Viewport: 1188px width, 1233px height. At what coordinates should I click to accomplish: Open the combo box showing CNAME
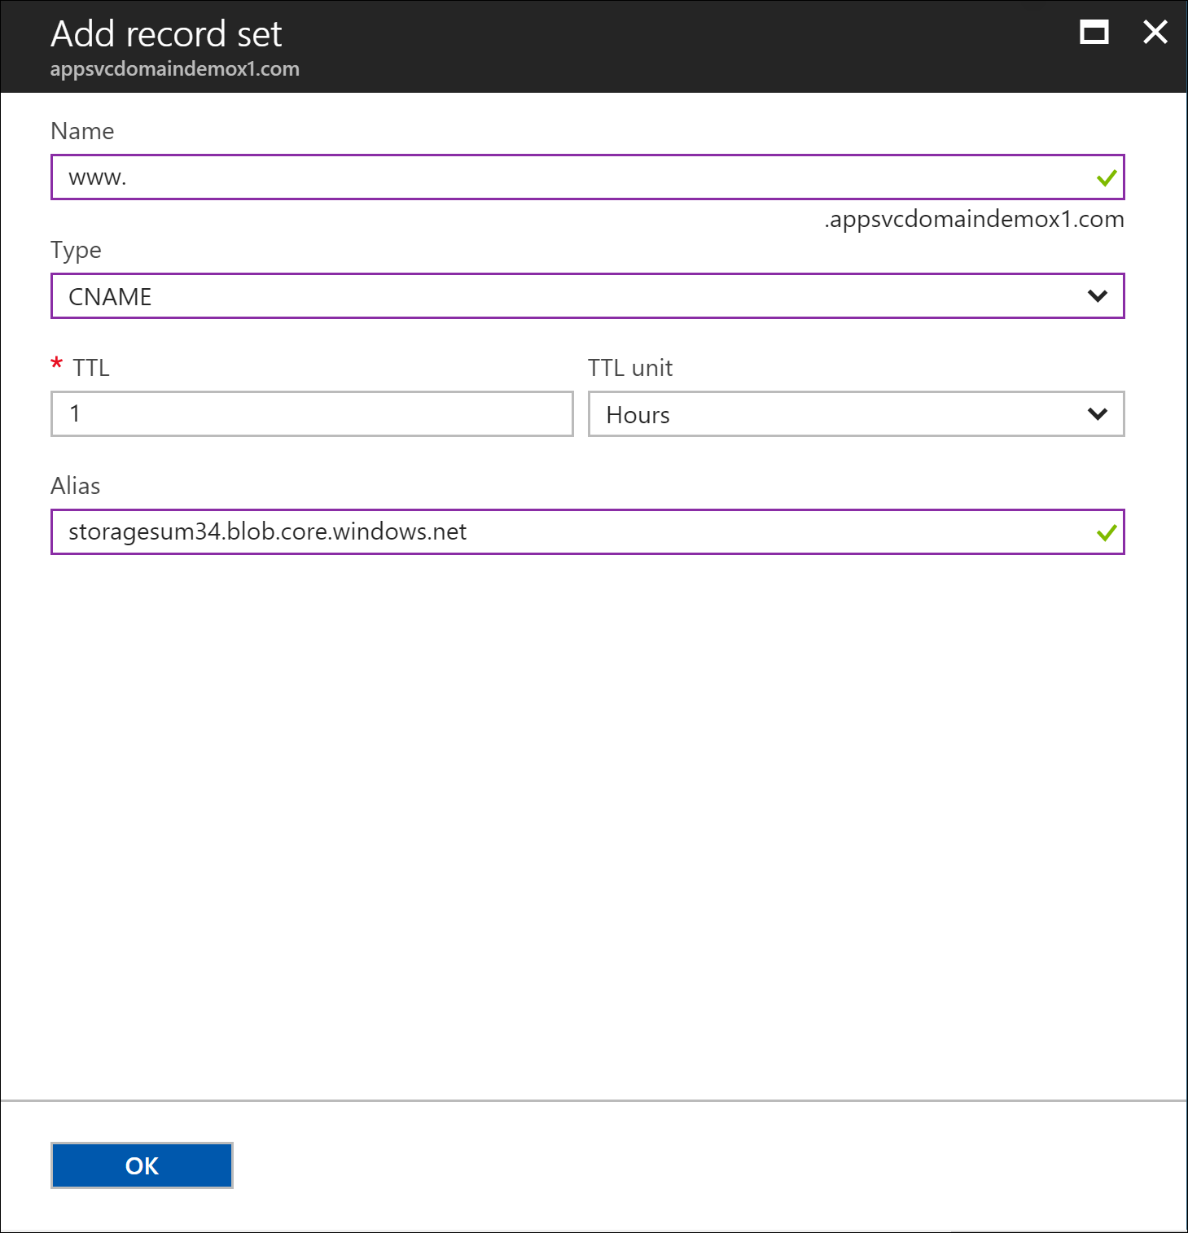570,296
